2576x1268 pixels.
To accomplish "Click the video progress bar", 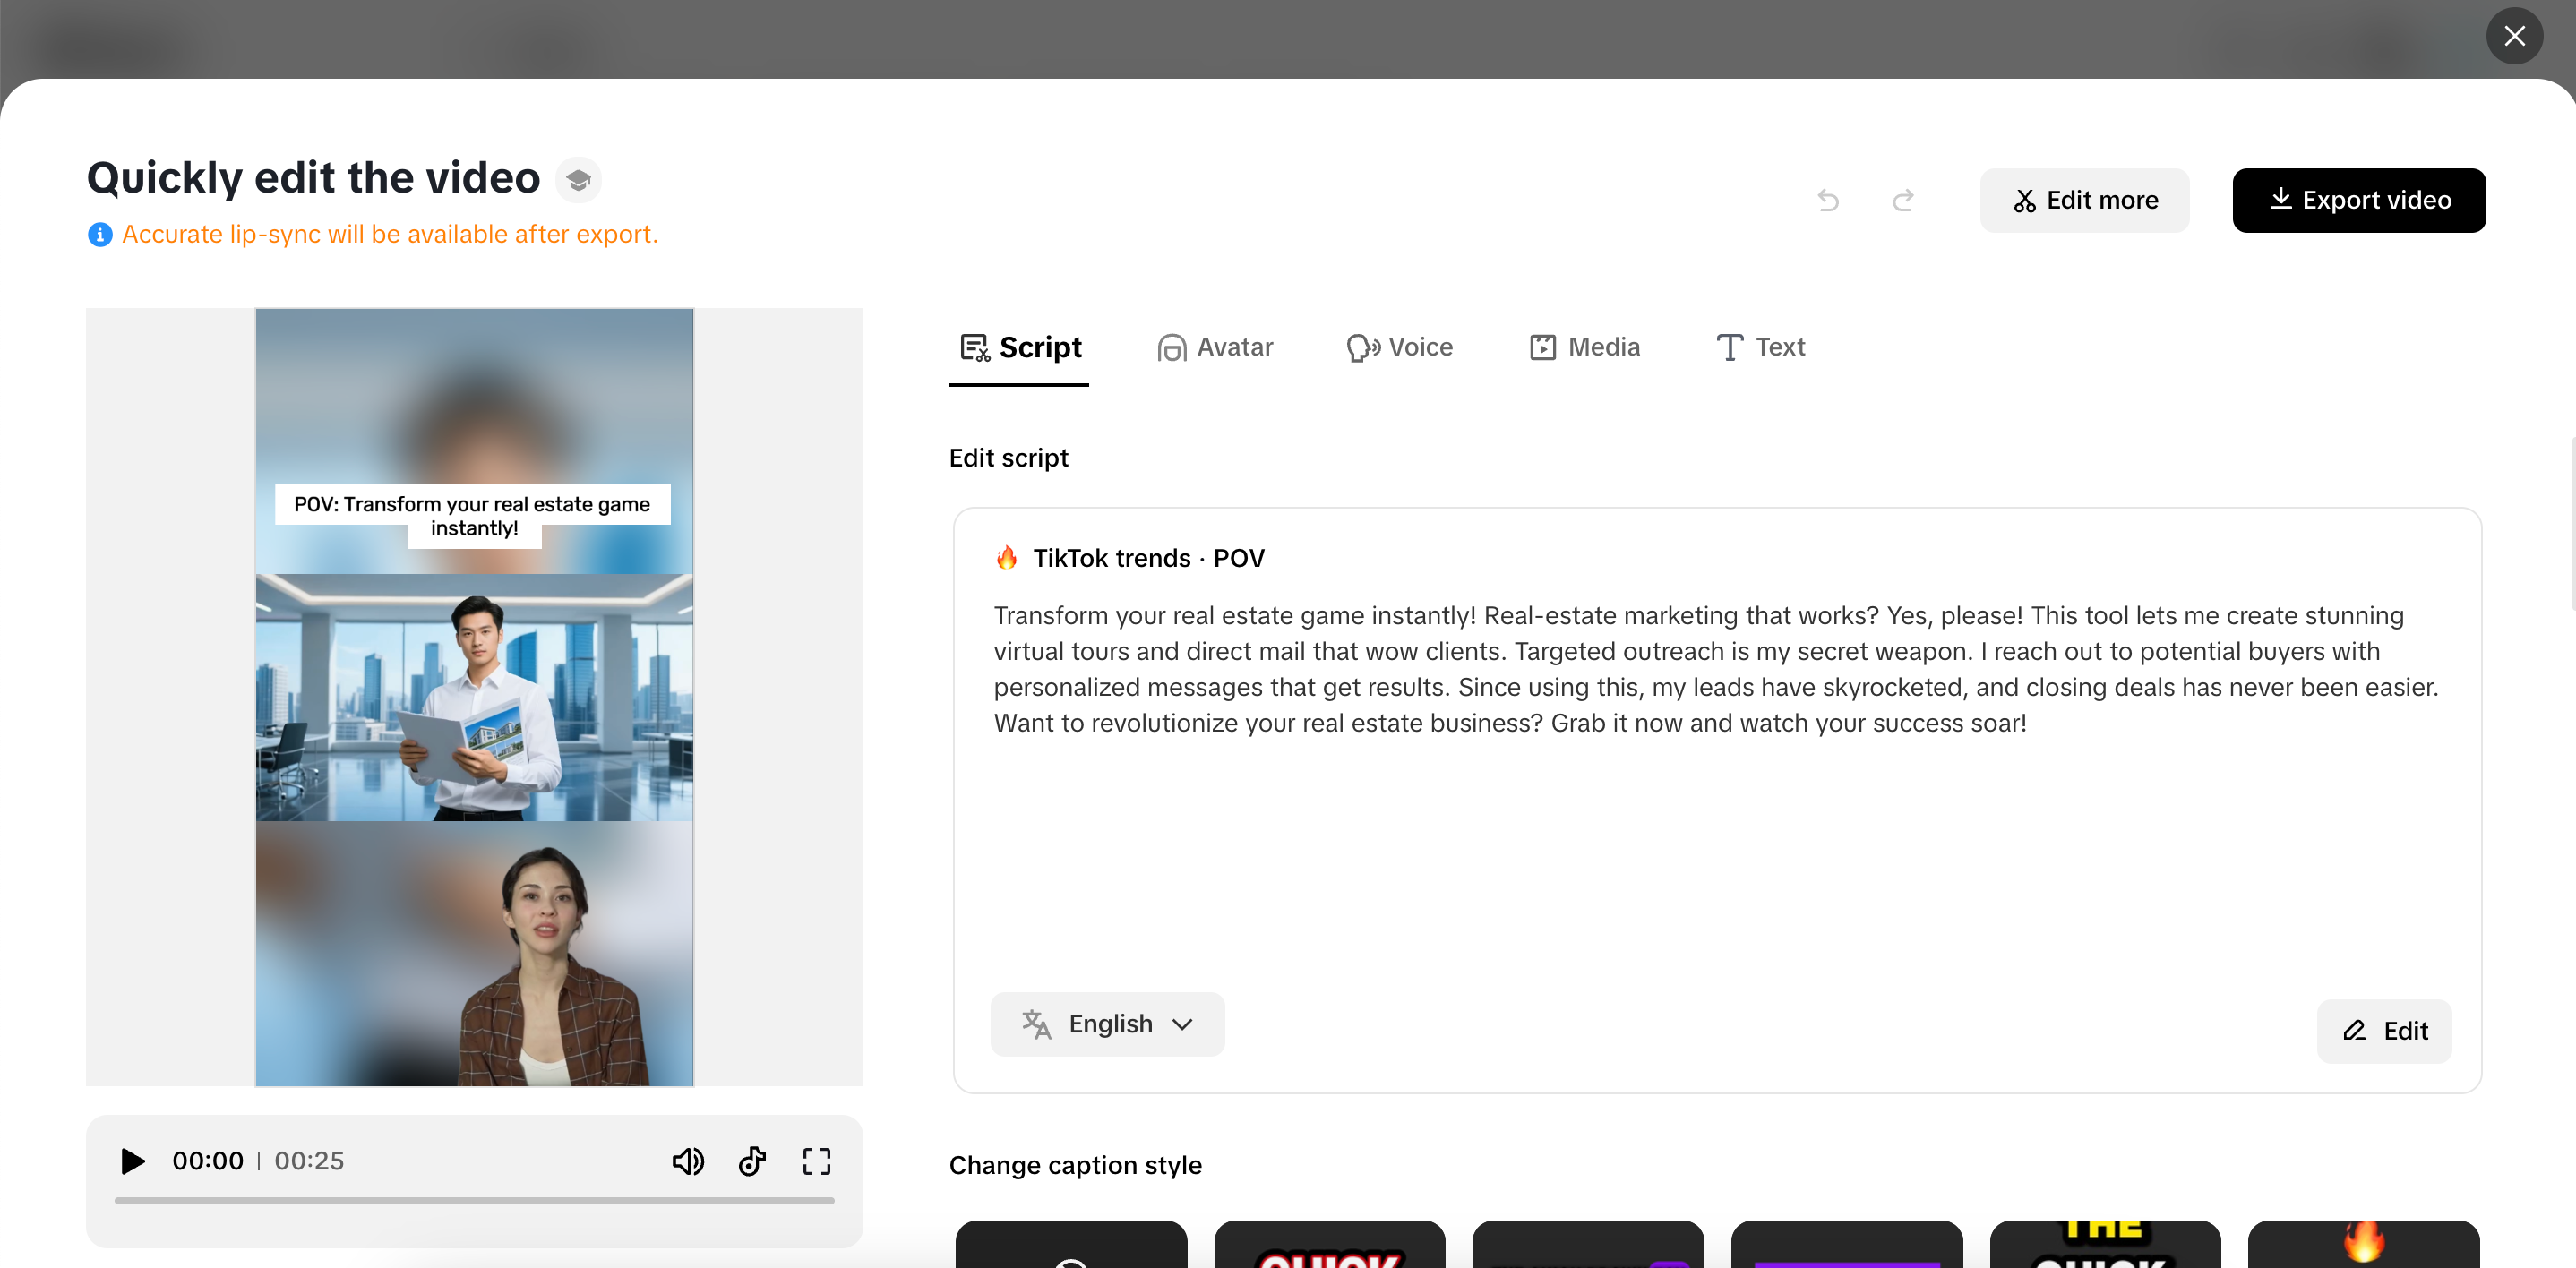I will (474, 1200).
